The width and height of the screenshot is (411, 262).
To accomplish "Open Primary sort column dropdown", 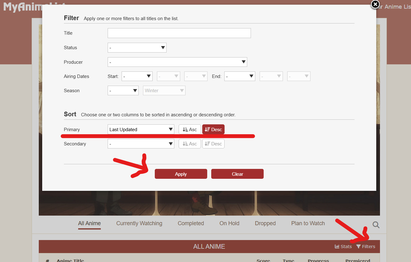I will 141,130.
